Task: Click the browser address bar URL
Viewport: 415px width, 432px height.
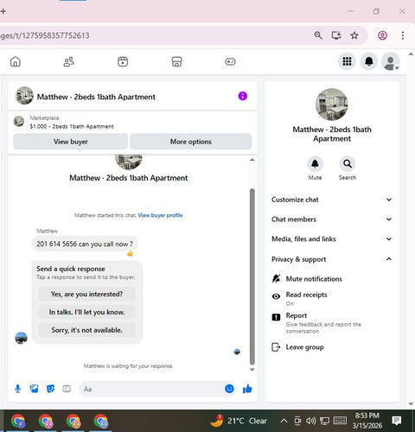Action: pos(45,35)
